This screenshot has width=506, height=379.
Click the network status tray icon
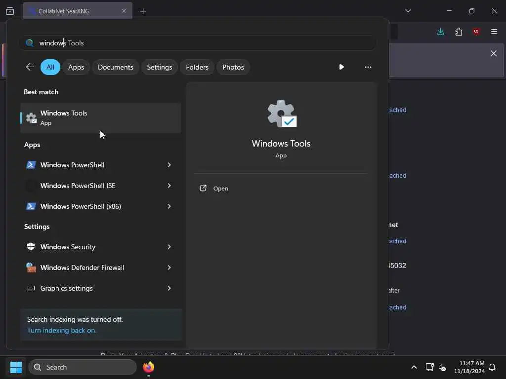click(x=429, y=367)
